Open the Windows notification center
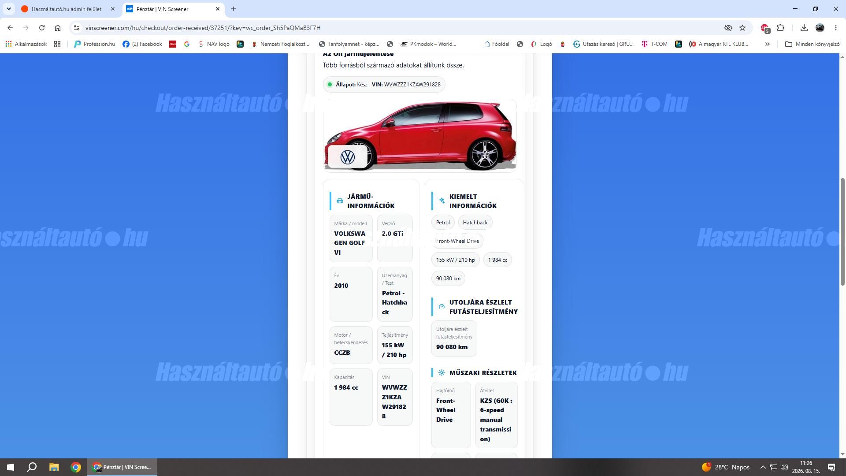This screenshot has width=846, height=476. (x=832, y=467)
